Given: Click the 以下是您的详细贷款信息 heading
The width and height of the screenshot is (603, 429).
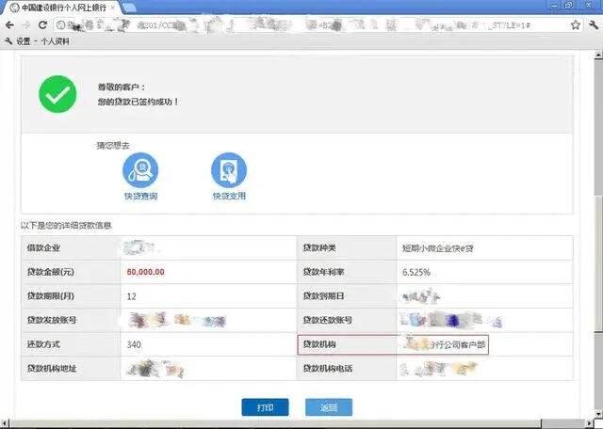Looking at the screenshot, I should 66,226.
